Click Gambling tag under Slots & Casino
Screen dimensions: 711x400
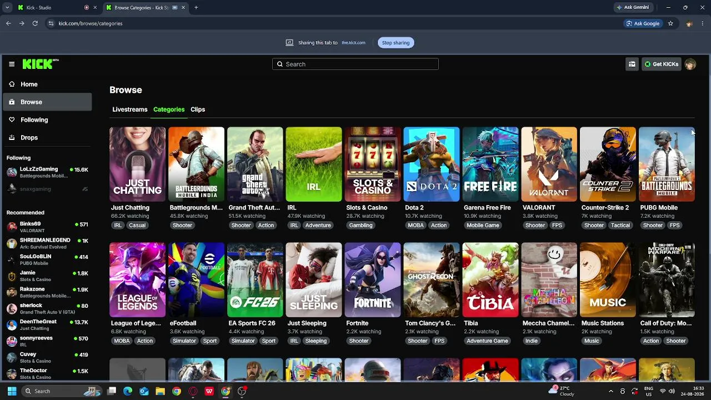pyautogui.click(x=360, y=226)
